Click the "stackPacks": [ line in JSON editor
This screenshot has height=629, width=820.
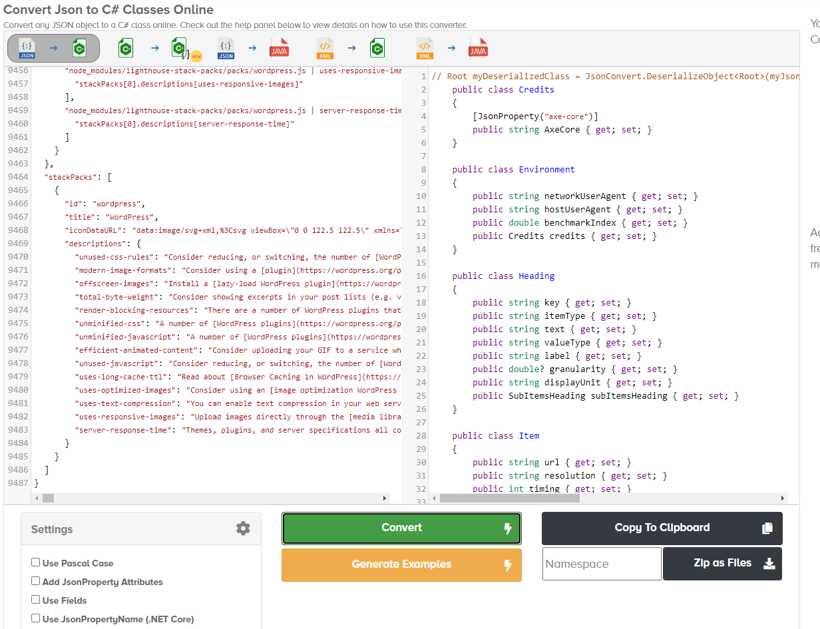coord(78,177)
